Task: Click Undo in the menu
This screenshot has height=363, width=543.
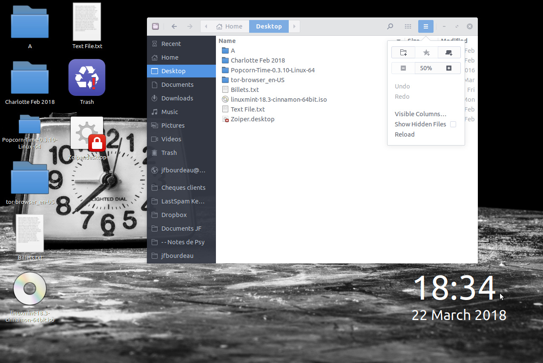Action: (x=402, y=86)
